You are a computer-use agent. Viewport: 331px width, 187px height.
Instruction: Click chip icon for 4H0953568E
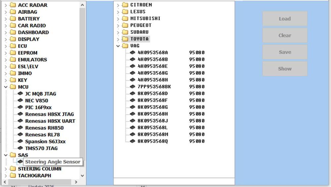point(132,66)
